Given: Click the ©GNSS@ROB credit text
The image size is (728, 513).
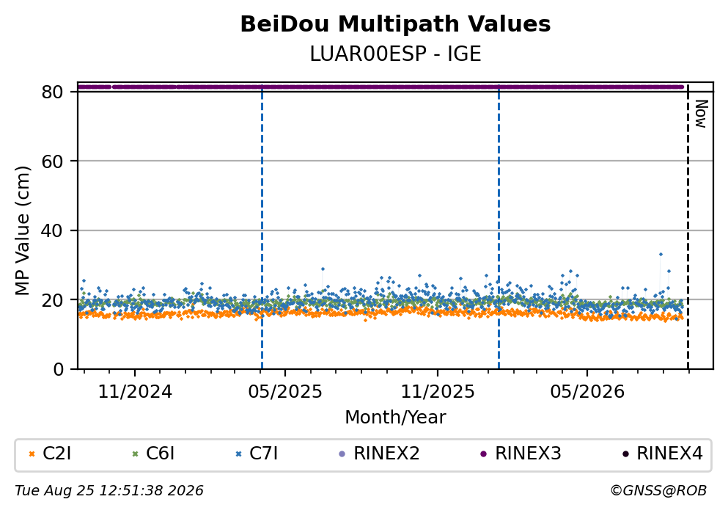Looking at the screenshot, I should point(658,491).
